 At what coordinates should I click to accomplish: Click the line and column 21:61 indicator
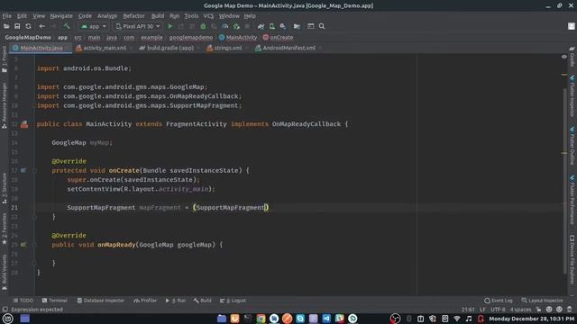coord(468,310)
